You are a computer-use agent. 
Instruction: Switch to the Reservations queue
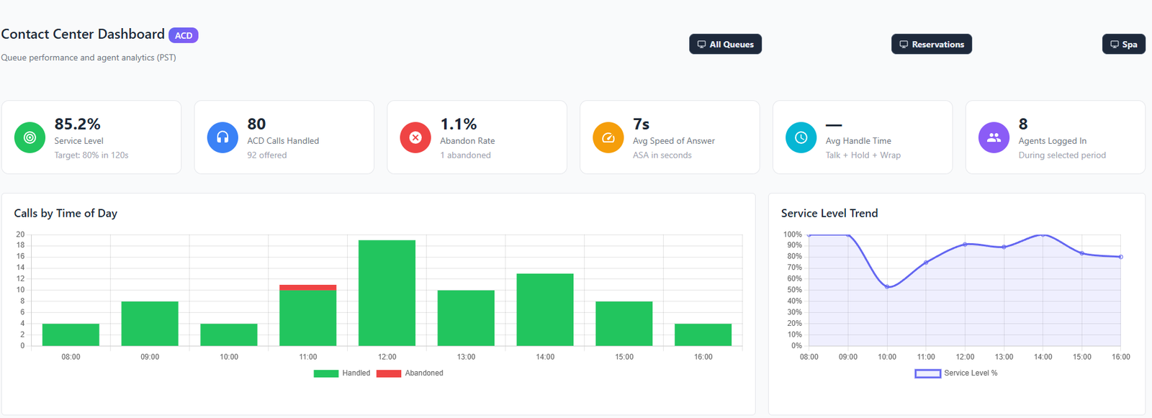point(931,45)
